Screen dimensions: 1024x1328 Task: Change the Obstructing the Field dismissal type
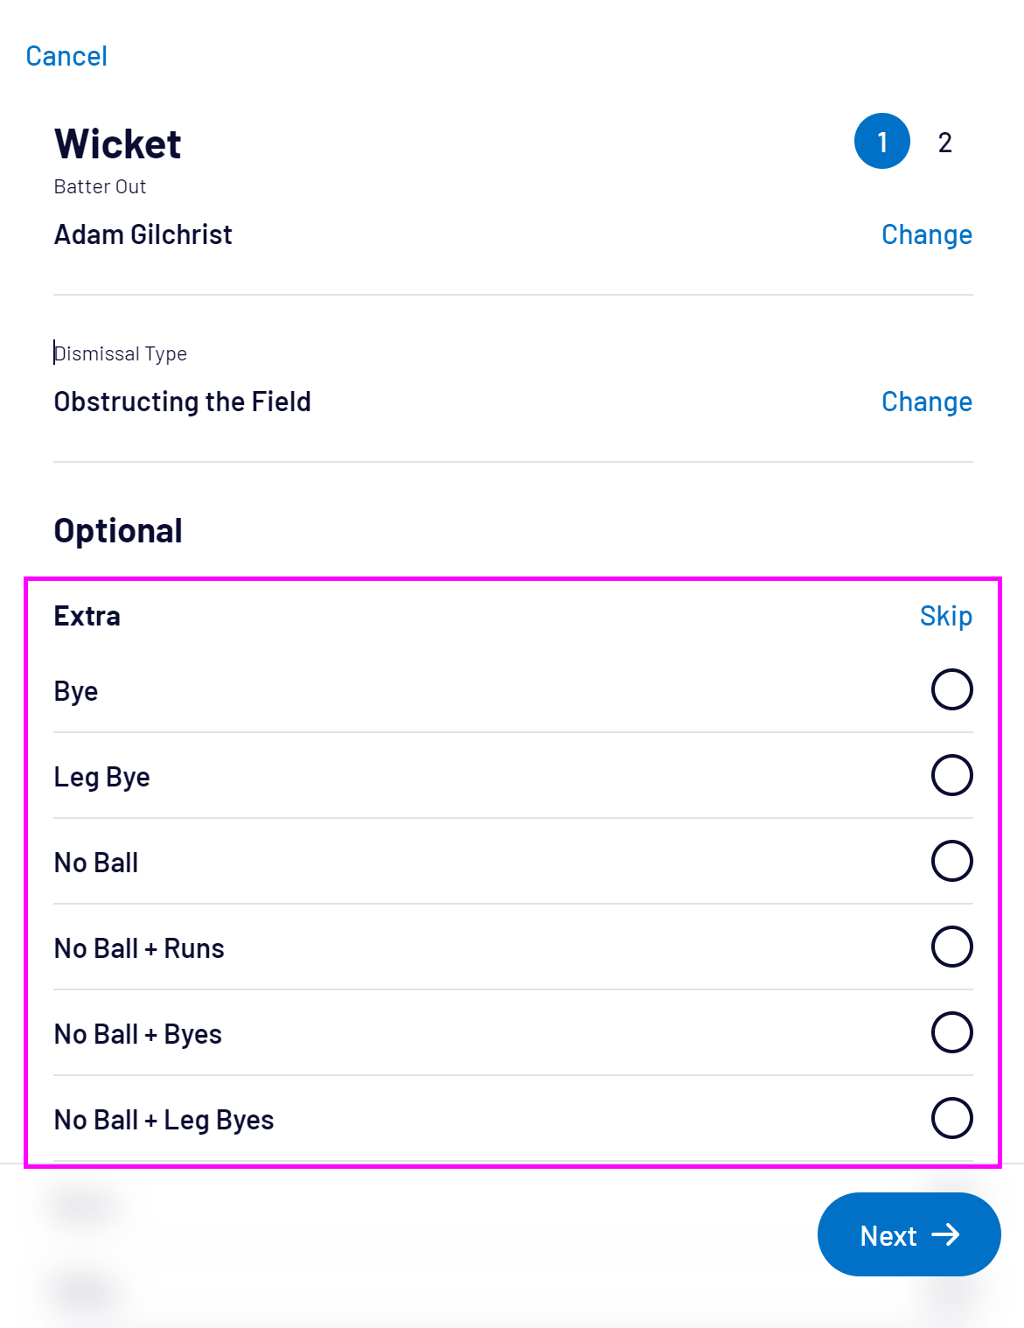pyautogui.click(x=926, y=402)
